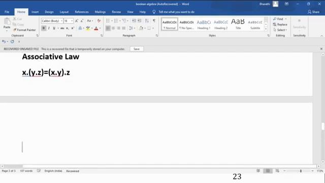325x183 pixels.
Task: Apply text effects glowing A icon
Action: [x=80, y=28]
